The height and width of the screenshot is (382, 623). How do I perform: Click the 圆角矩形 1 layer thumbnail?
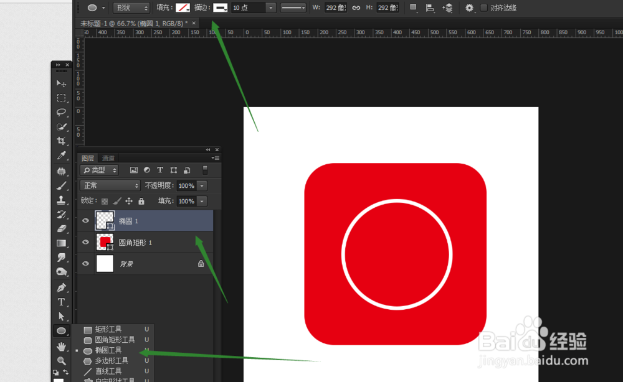coord(105,242)
